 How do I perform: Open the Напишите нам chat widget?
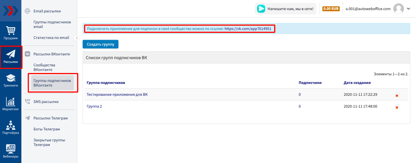(285, 9)
